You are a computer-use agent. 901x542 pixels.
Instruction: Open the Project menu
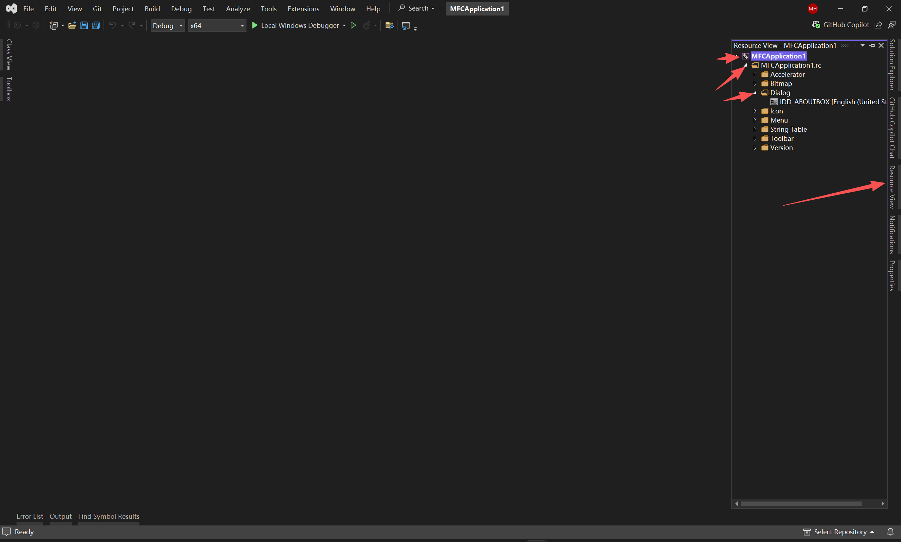123,9
